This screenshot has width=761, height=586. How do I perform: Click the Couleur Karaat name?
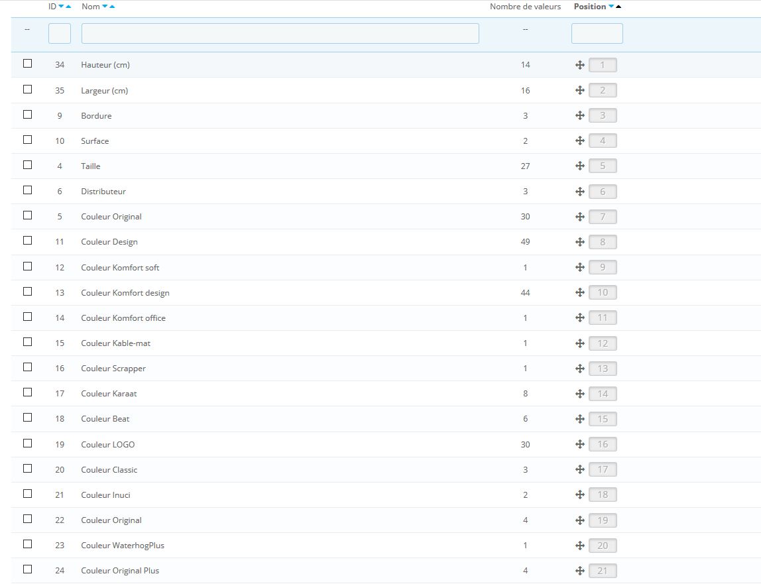tap(109, 394)
